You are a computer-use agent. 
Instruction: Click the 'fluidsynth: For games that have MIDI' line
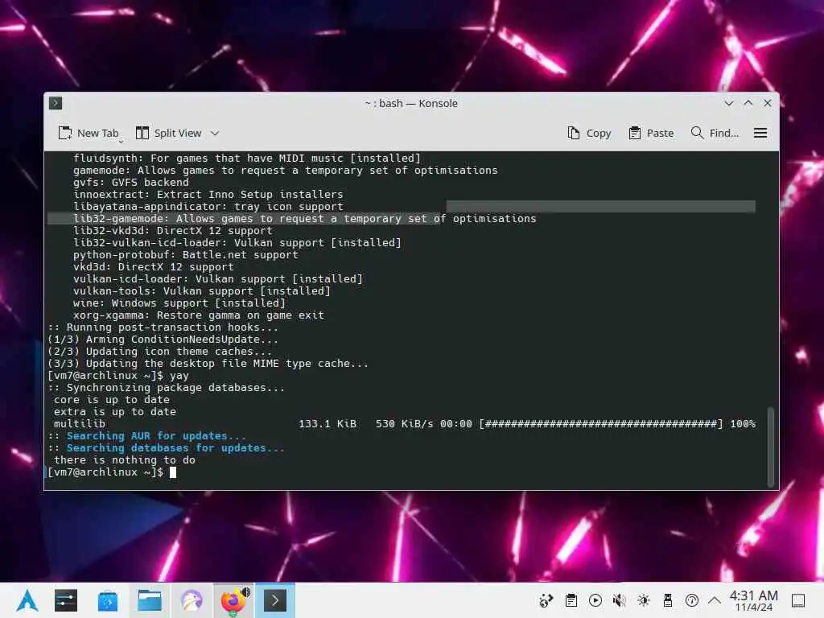coord(247,159)
